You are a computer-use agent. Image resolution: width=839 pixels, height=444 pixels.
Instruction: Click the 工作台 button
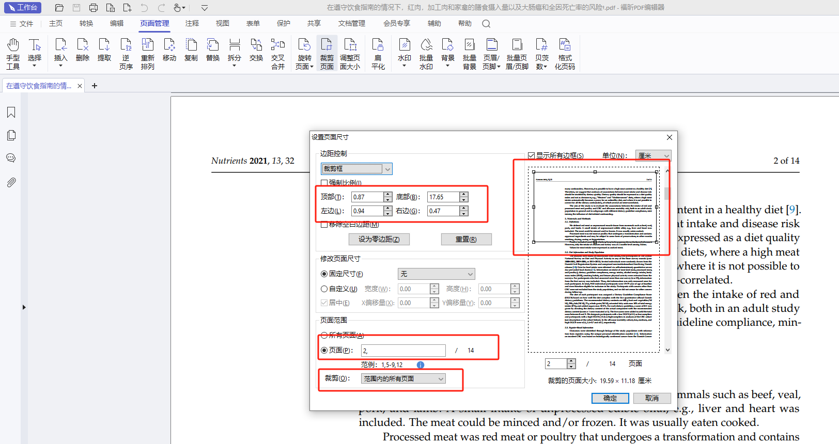coord(23,8)
